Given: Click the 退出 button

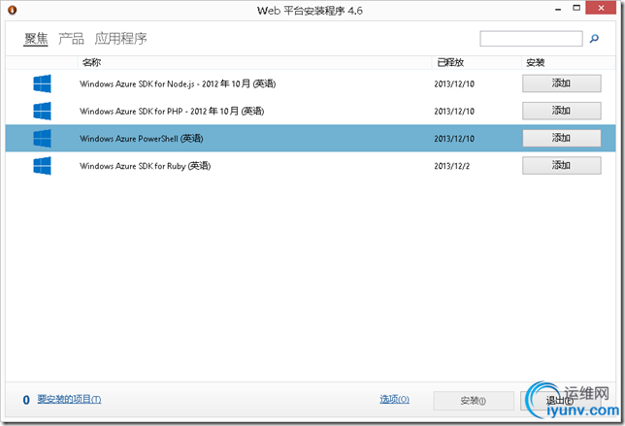Looking at the screenshot, I should click(x=560, y=401).
